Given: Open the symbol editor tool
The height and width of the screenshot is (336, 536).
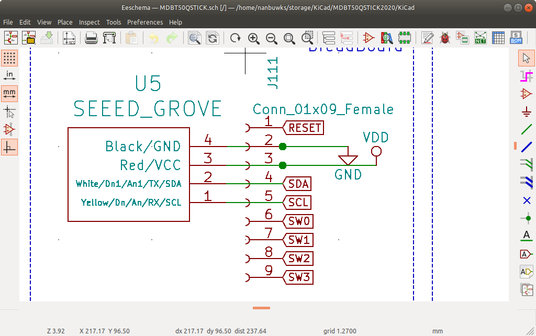Looking at the screenshot, I should 368,38.
